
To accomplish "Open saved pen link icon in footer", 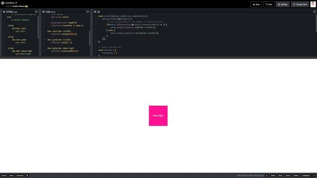I will click(266, 176).
